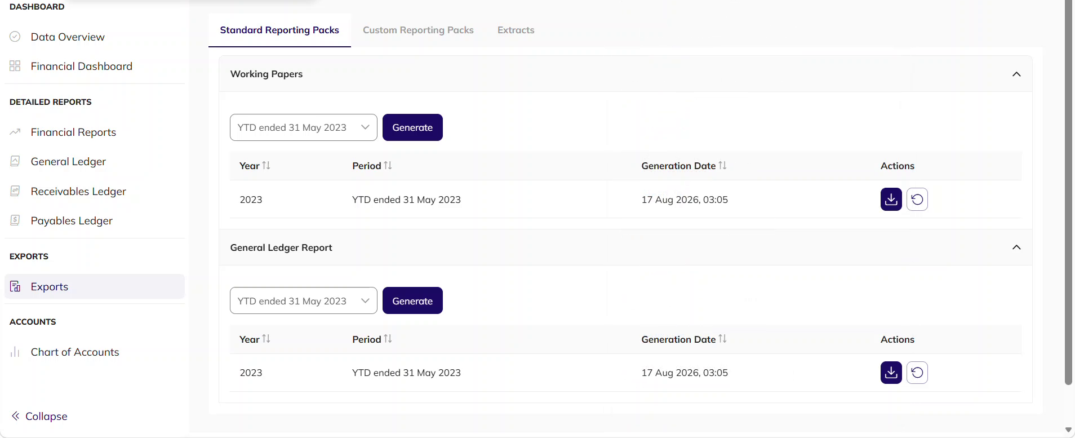
Task: Collapse the General Ledger Report section
Action: [1016, 247]
